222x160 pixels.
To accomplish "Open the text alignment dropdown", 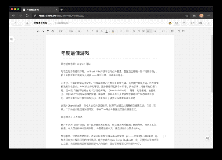I will (x=149, y=31).
